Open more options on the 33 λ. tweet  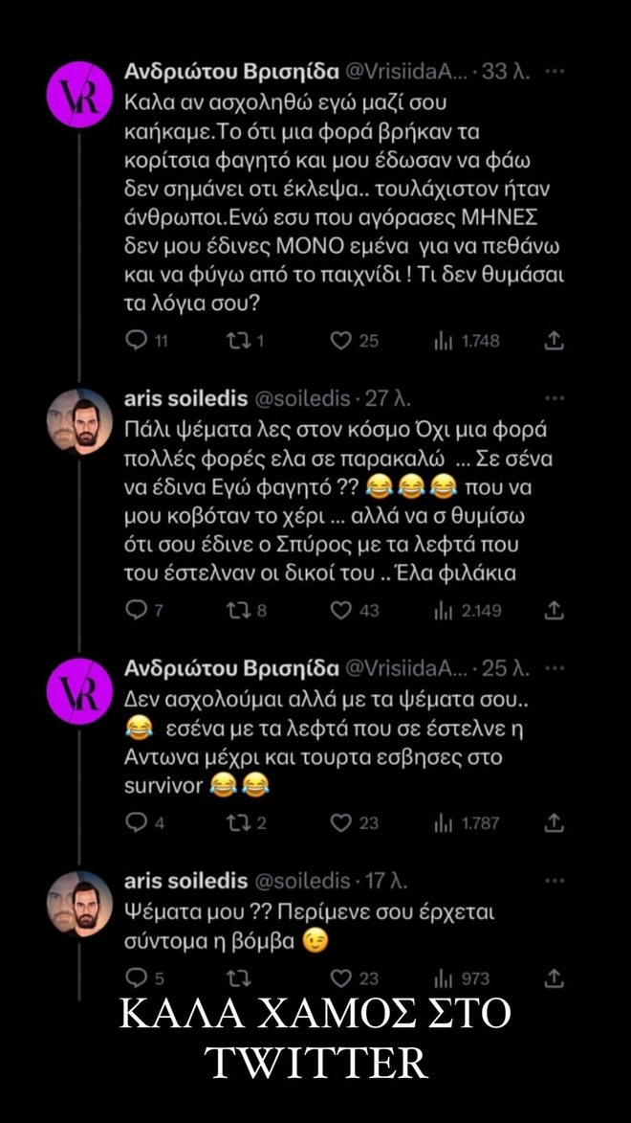tap(553, 72)
